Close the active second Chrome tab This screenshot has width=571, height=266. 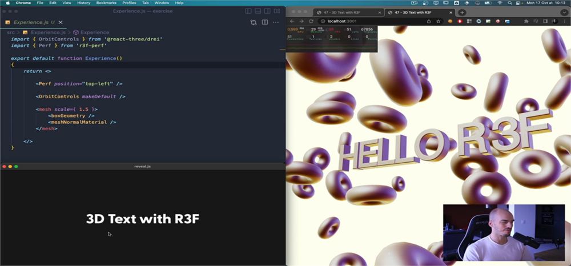pos(451,13)
